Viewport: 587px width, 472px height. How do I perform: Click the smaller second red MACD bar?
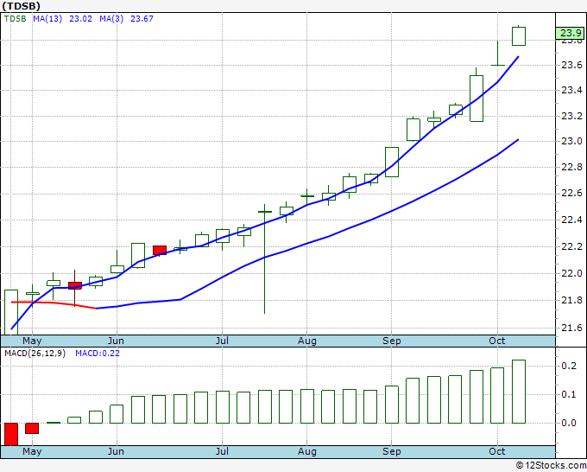[x=32, y=428]
